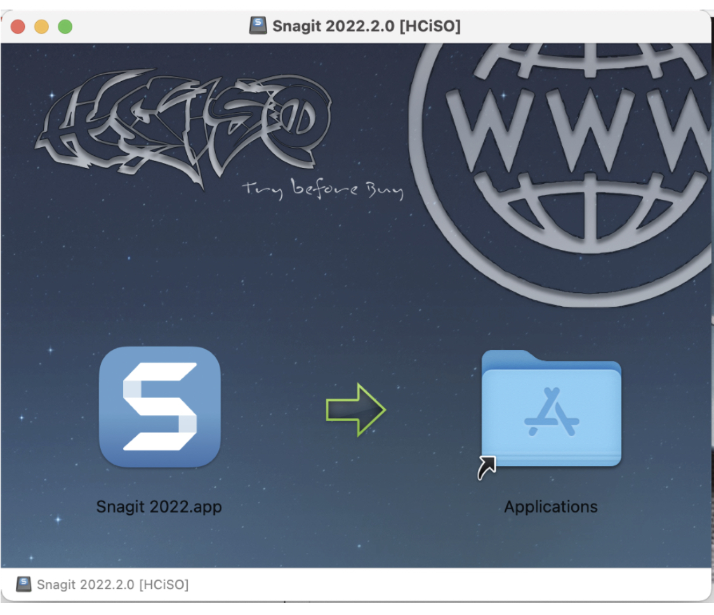Select the Snagit 2022.app icon
714x615 pixels.
click(x=160, y=406)
